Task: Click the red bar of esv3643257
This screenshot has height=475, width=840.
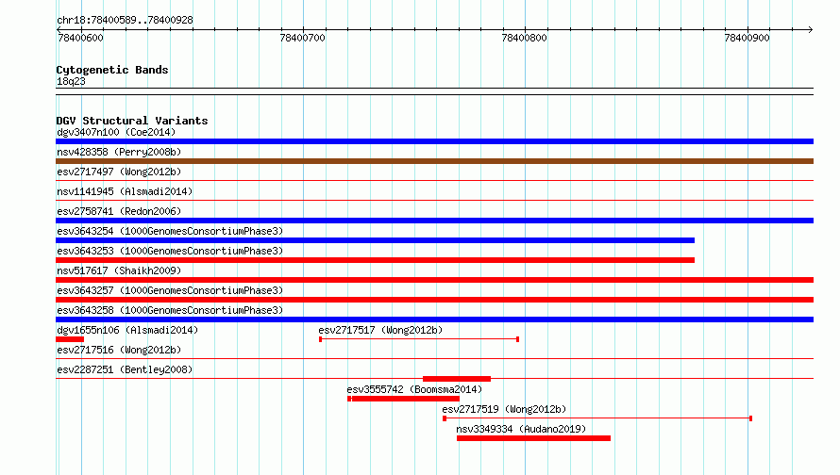Action: [x=434, y=300]
